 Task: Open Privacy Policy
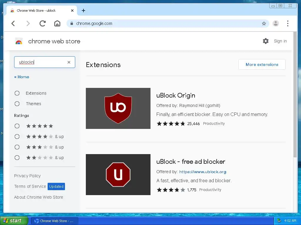point(27,176)
